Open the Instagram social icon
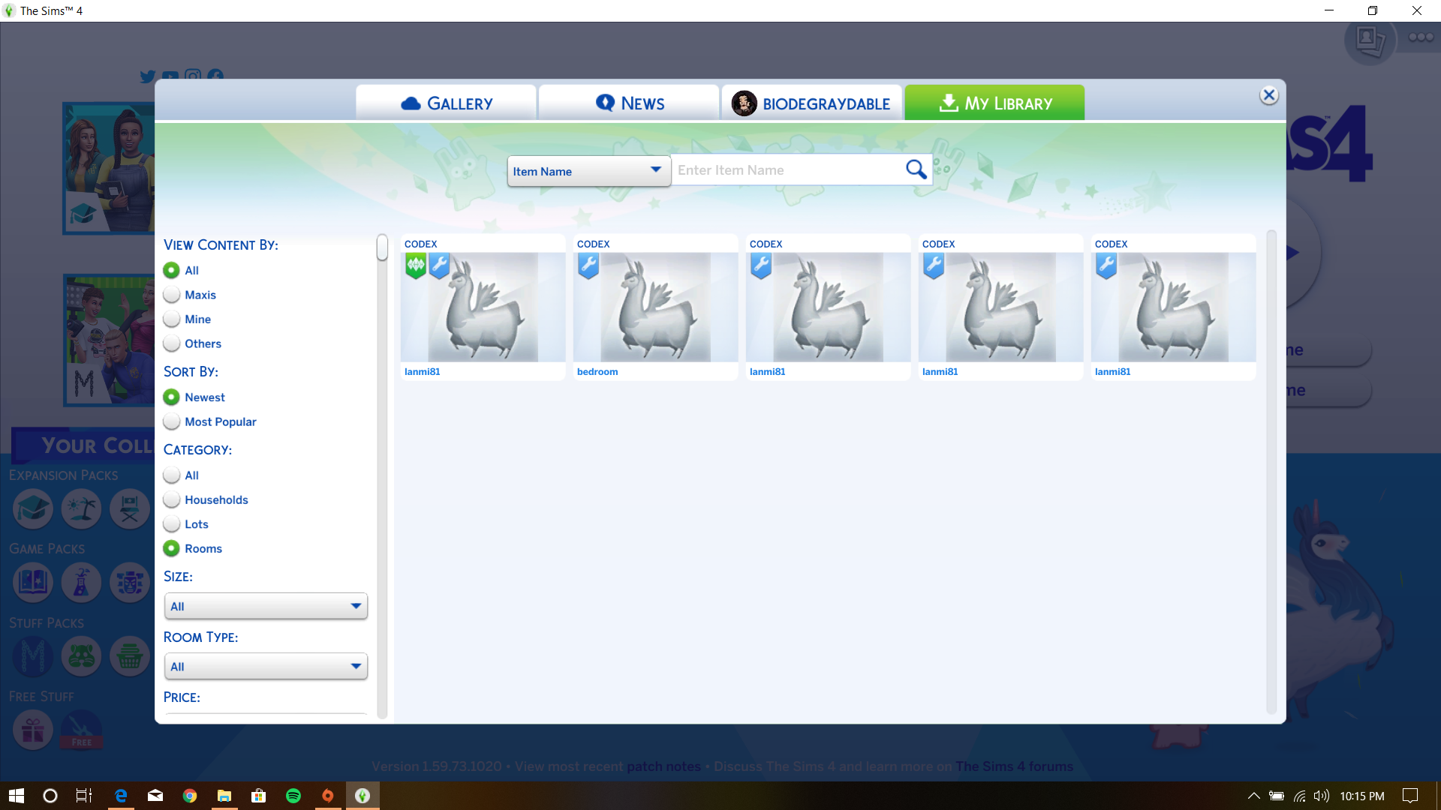The width and height of the screenshot is (1441, 810). 193,76
